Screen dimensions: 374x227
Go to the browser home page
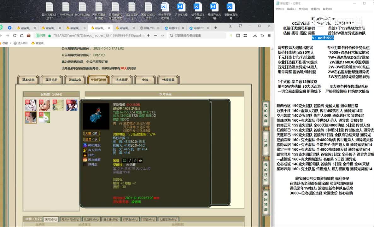[x=22, y=36]
